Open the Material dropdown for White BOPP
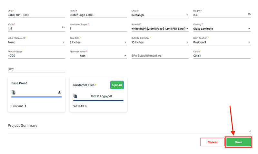 [x=160, y=29]
